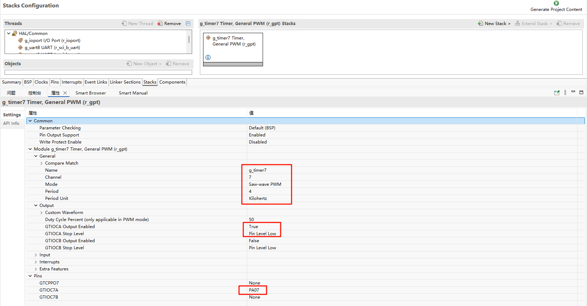Close the 属性 view tab

point(65,93)
